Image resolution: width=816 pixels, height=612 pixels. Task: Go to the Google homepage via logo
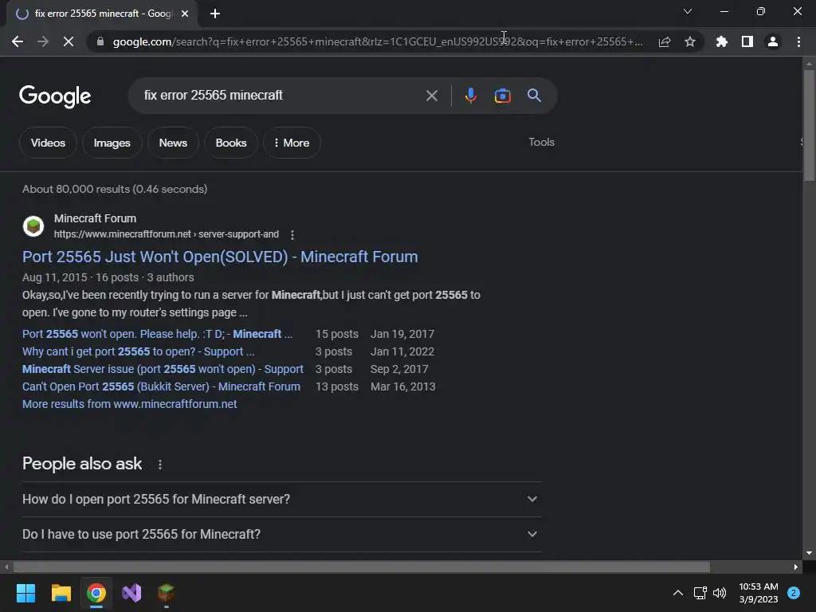pos(55,96)
